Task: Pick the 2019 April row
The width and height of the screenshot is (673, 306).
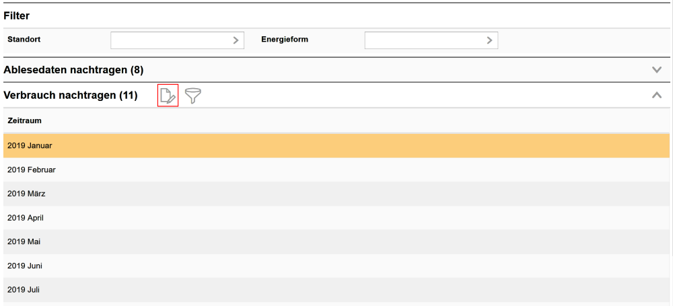Action: (x=26, y=218)
